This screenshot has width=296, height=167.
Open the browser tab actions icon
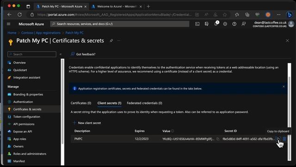pos(28,6)
